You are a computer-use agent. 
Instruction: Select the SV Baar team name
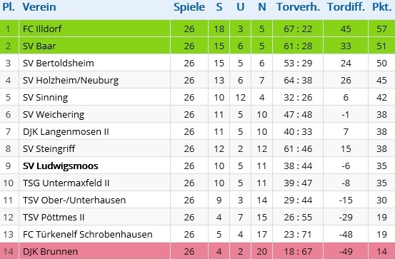click(39, 46)
